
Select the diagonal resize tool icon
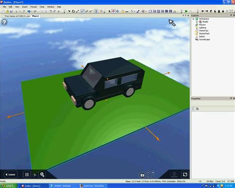(x=77, y=11)
